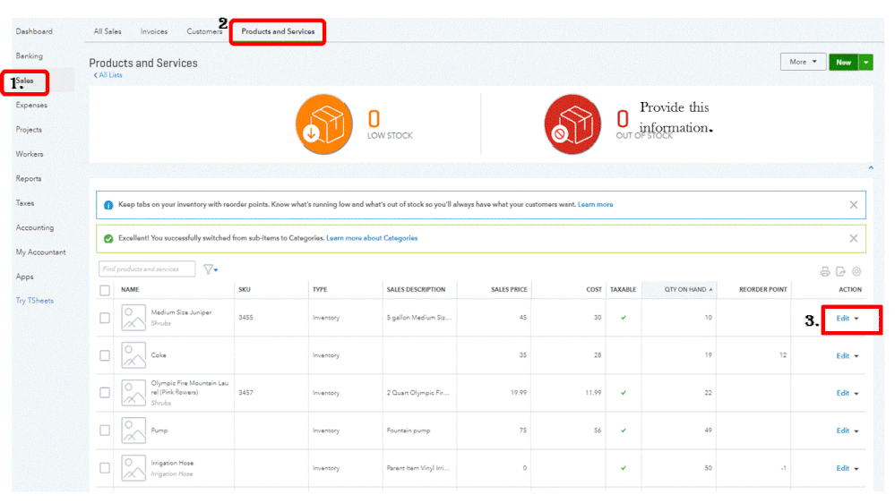
Task: Print the products list with printer icon
Action: click(825, 271)
